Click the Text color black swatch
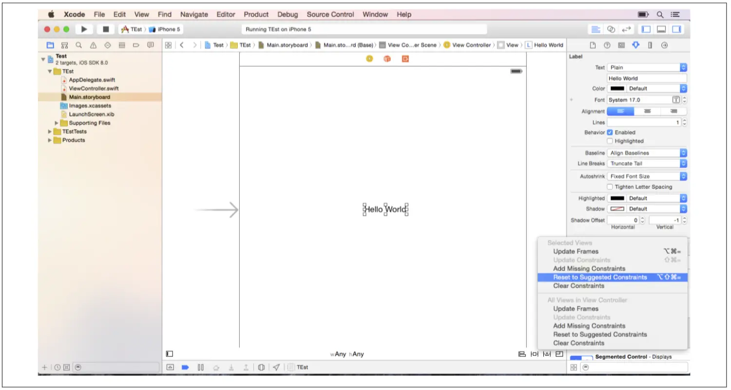This screenshot has width=731, height=390. pos(617,89)
